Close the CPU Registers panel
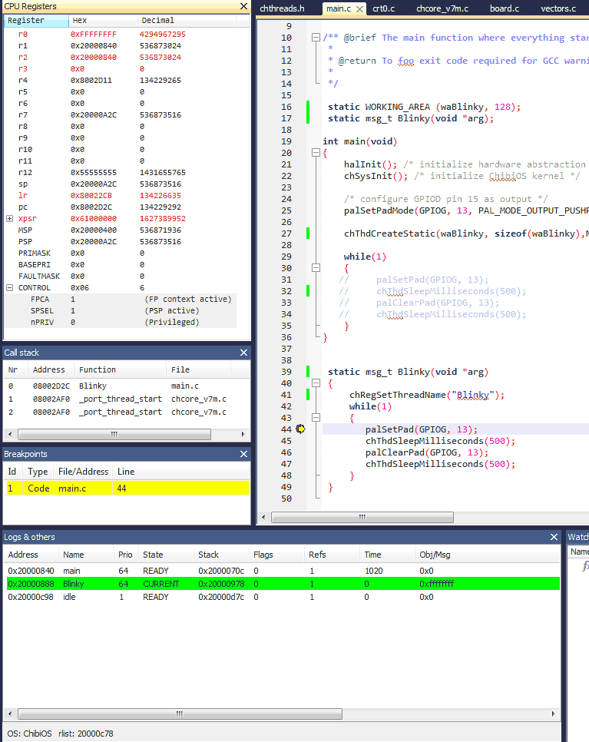 pyautogui.click(x=243, y=6)
